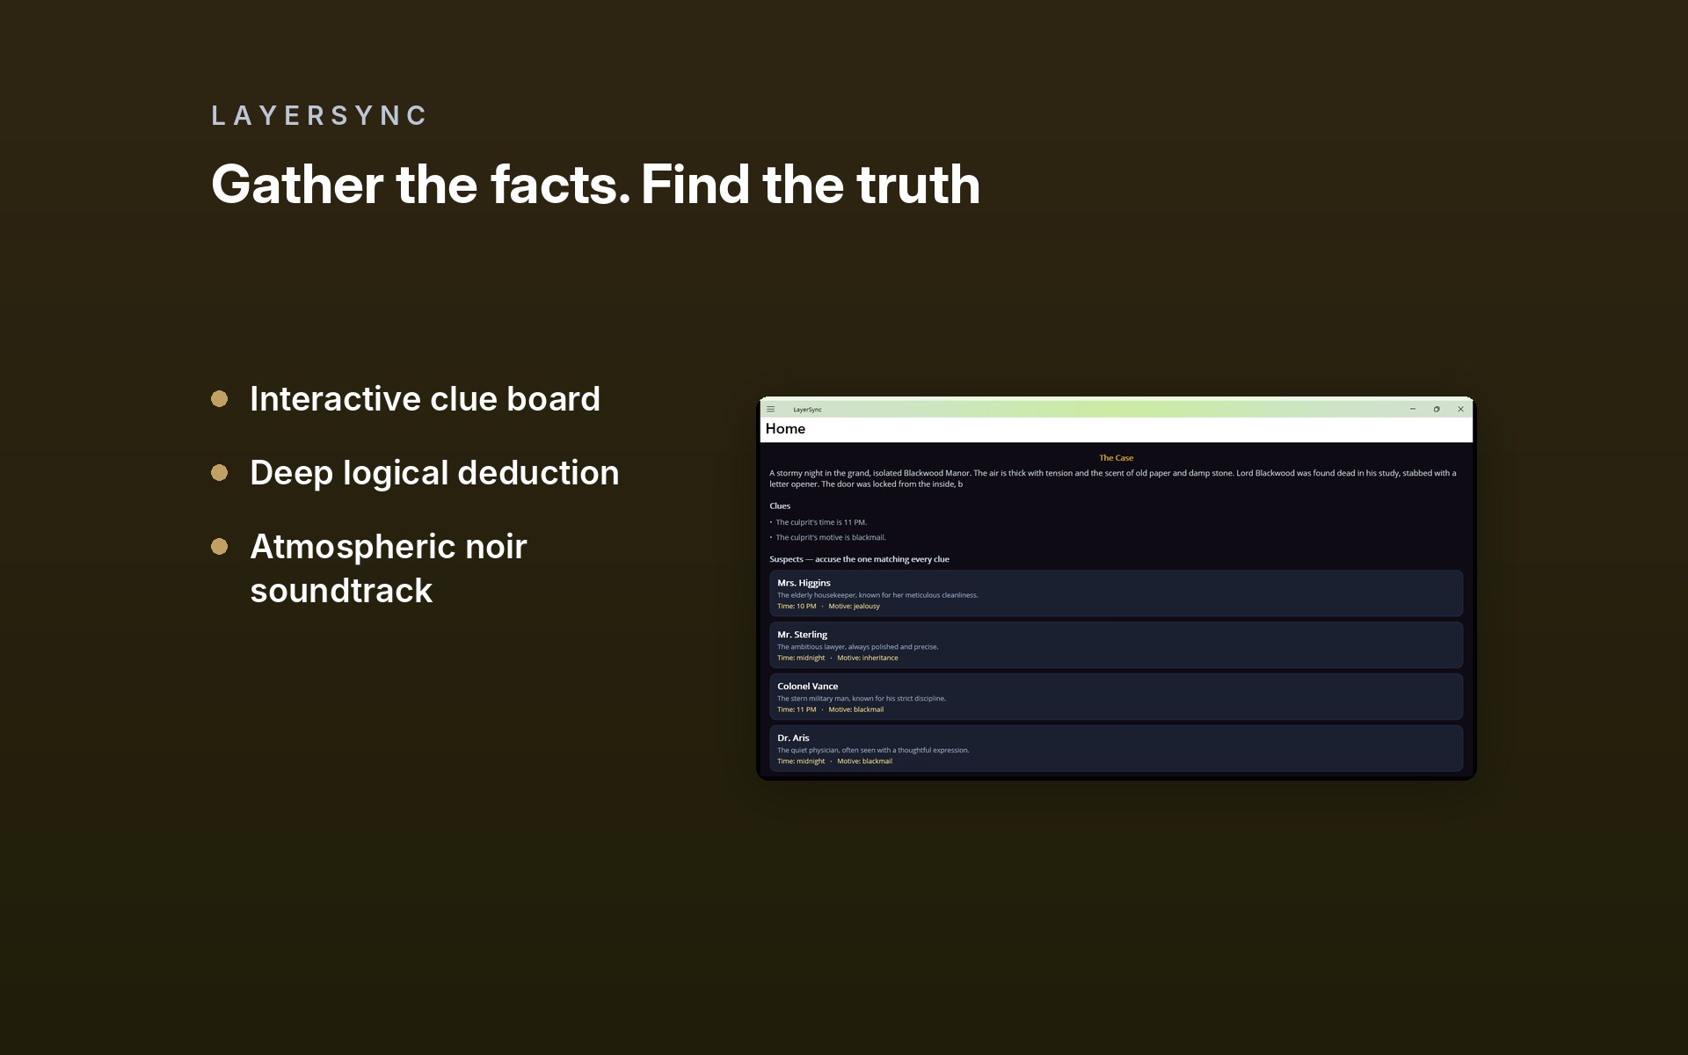Screen dimensions: 1688x1055
Task: Click 'Time: midnight' on Dr. Aris card
Action: (x=801, y=762)
